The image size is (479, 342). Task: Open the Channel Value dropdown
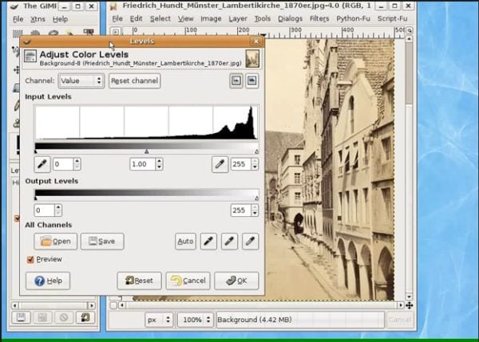point(81,81)
